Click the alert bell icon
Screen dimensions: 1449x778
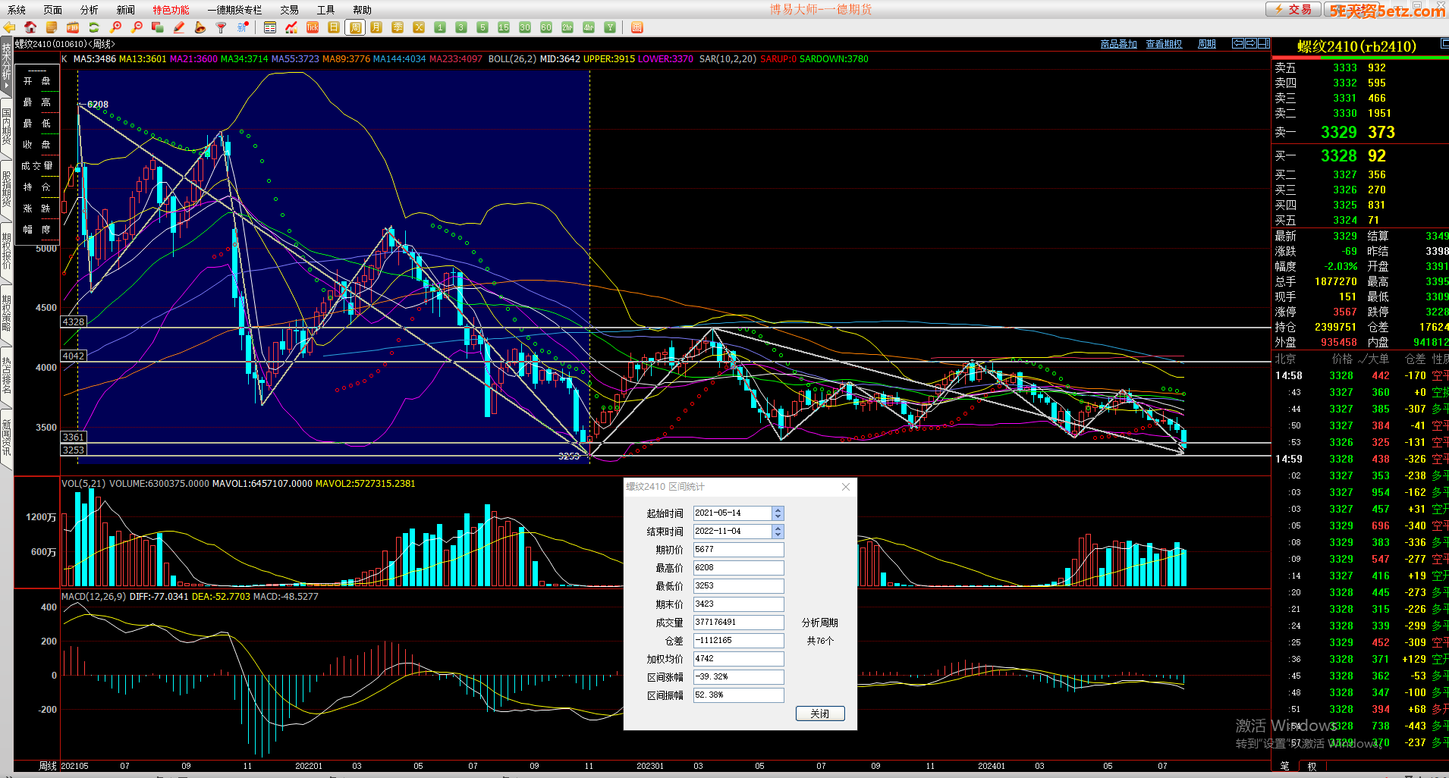pos(200,27)
